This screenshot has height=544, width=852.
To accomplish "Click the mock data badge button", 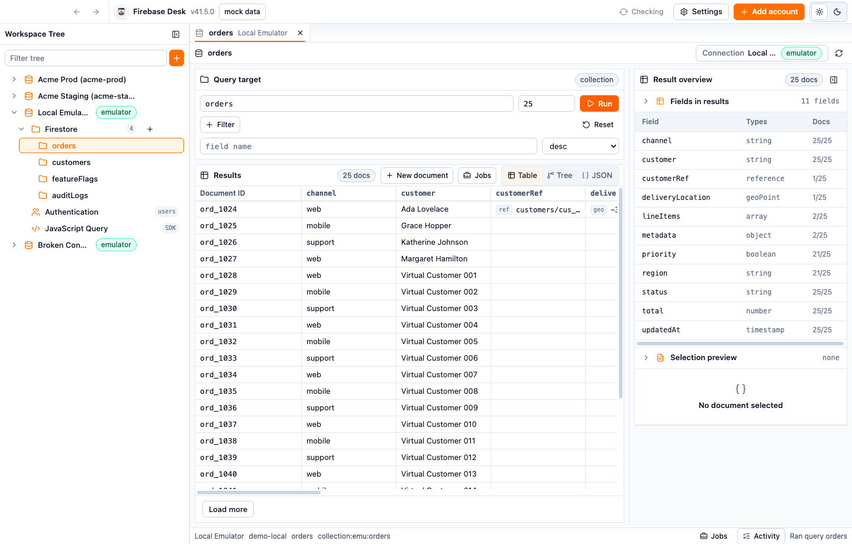I will point(242,12).
